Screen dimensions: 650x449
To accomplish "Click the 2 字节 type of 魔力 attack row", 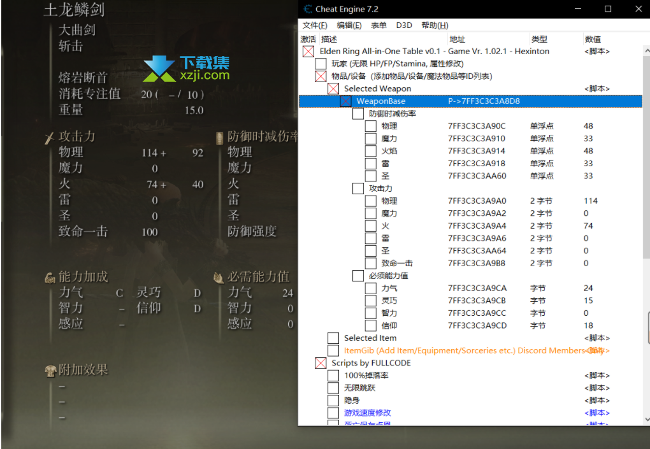I will 541,213.
